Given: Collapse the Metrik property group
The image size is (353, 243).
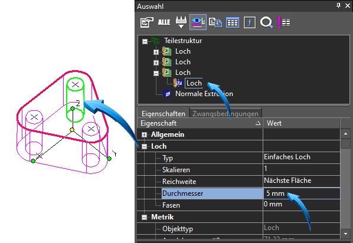Looking at the screenshot, I should coord(144,217).
